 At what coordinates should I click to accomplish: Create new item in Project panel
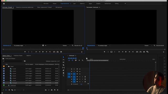[55, 90]
